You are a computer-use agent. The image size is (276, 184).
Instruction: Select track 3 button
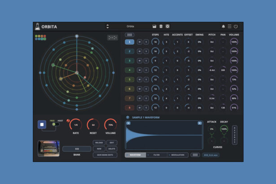[130, 61]
